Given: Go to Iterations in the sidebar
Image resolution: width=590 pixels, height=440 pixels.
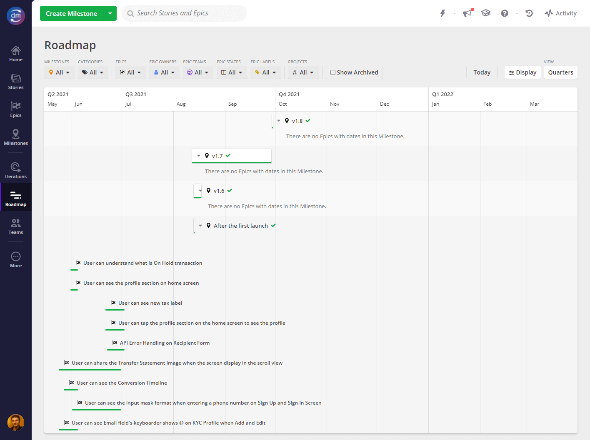Looking at the screenshot, I should 16,171.
